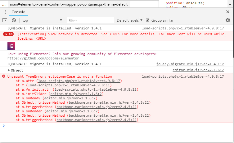
Task: Click the 'position: absolute;' CSS declaration
Action: (185, 3)
